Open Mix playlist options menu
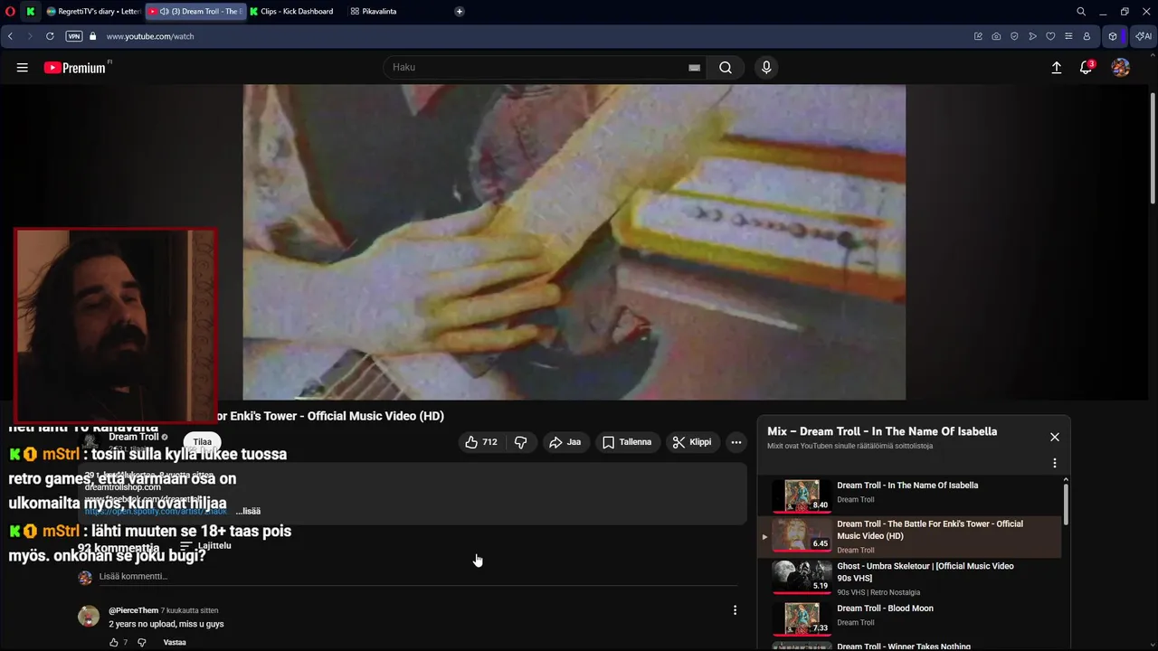1158x651 pixels. click(x=1055, y=463)
